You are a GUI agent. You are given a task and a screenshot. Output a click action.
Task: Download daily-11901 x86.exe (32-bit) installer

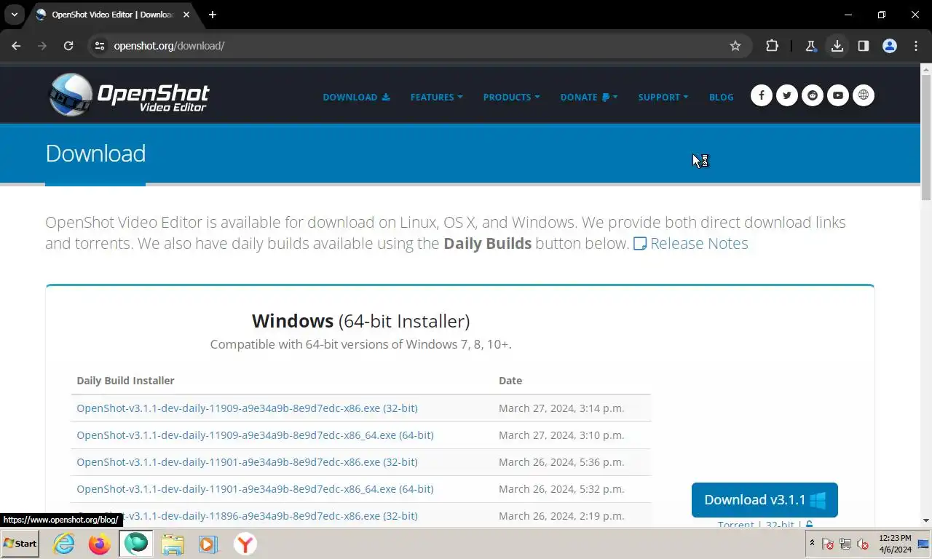pyautogui.click(x=247, y=462)
